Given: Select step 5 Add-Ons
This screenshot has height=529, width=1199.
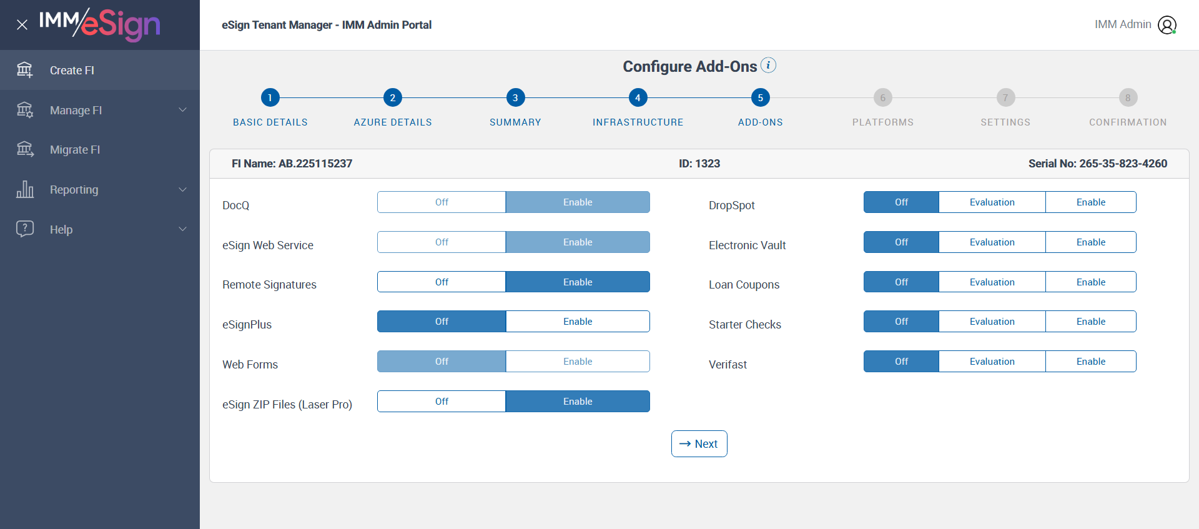Looking at the screenshot, I should click(760, 97).
